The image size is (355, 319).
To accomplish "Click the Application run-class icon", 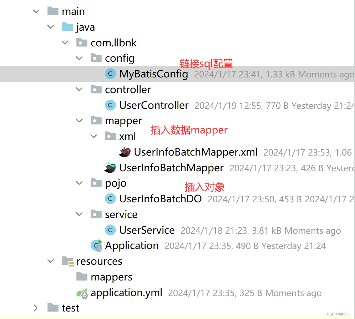I will point(97,245).
